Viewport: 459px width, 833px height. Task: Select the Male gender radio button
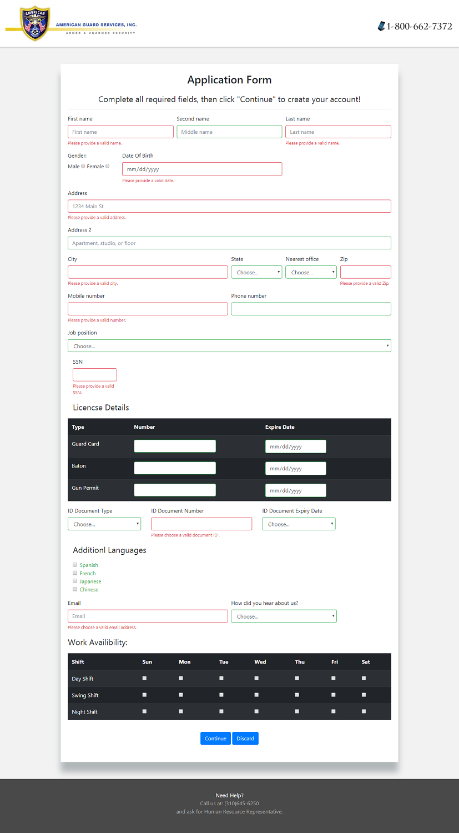point(82,166)
